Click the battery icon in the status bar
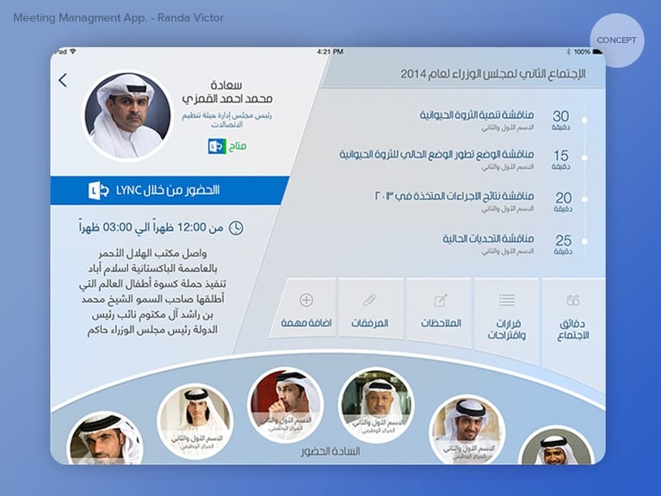661x496 pixels. [598, 52]
